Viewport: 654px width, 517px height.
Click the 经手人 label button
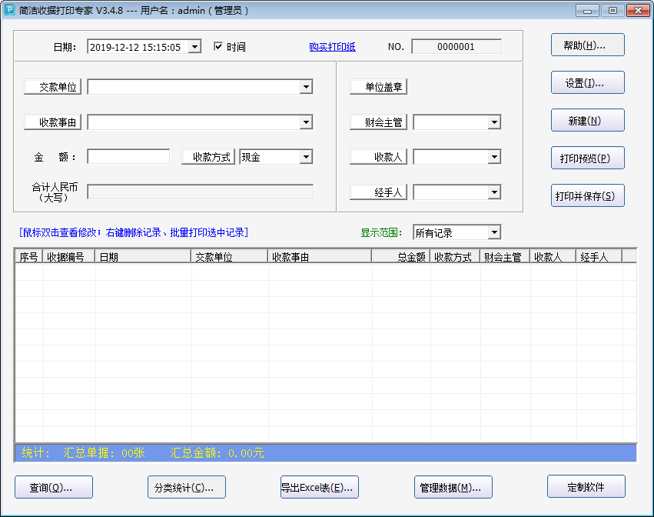[x=378, y=192]
